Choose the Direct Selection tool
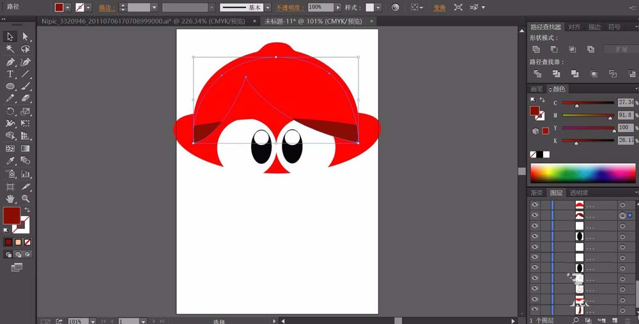This screenshot has width=639, height=324. coord(26,37)
